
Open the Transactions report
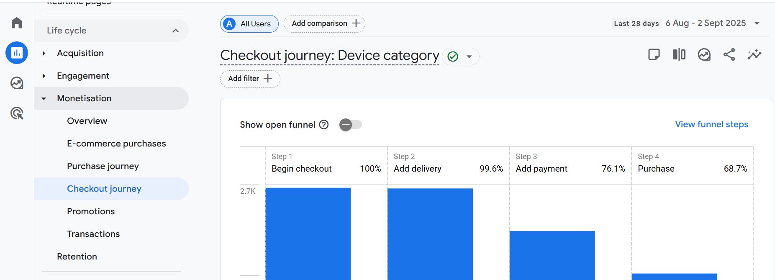[x=93, y=234]
